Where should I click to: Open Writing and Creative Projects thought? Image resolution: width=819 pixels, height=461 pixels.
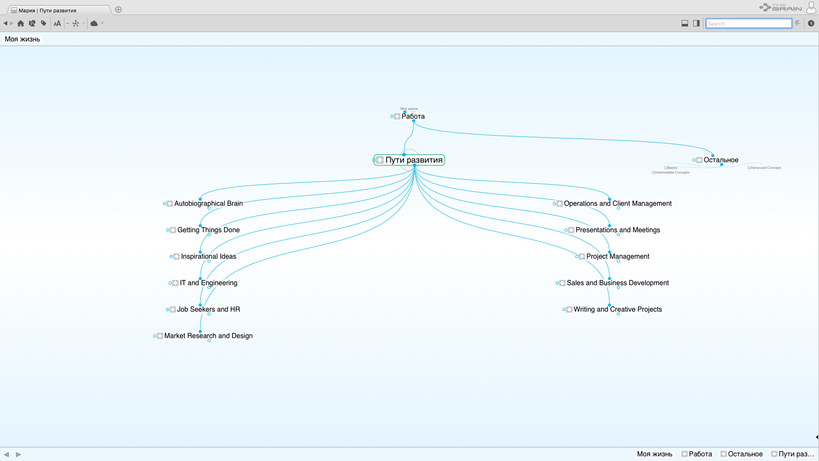click(x=618, y=309)
